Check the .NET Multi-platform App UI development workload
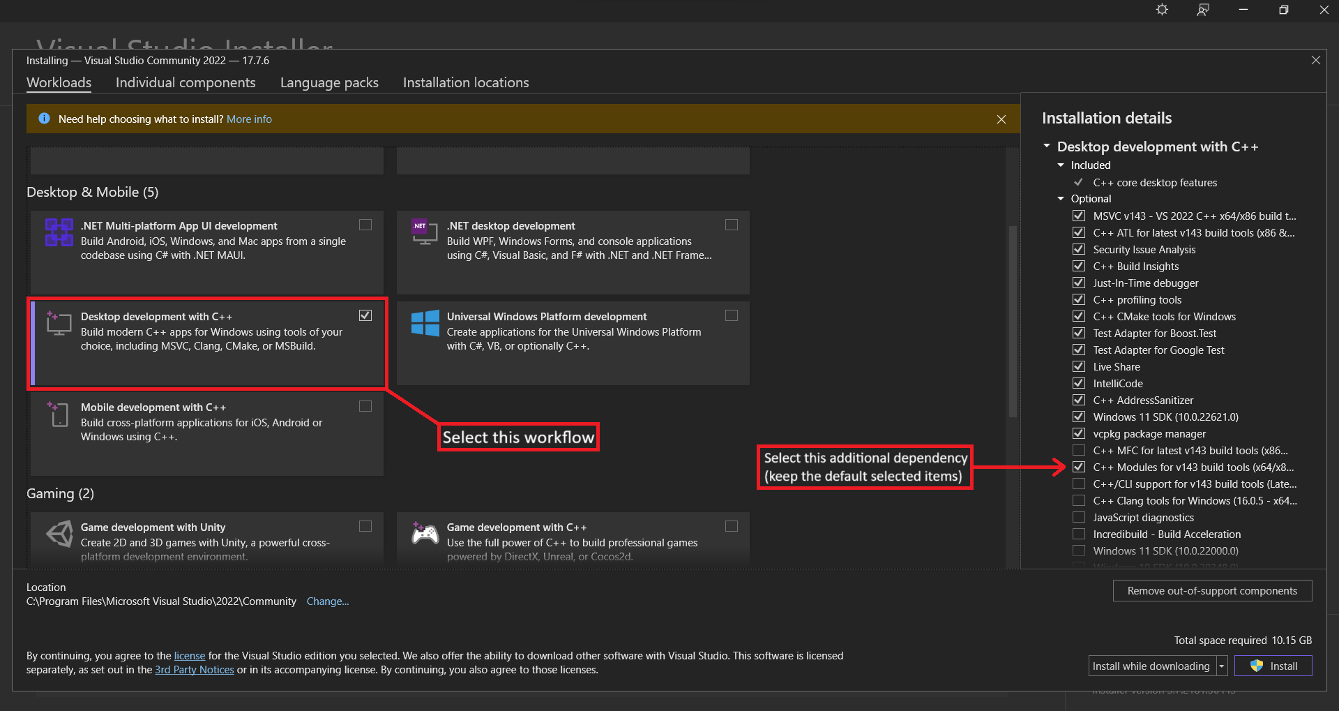Image resolution: width=1339 pixels, height=711 pixels. point(365,225)
